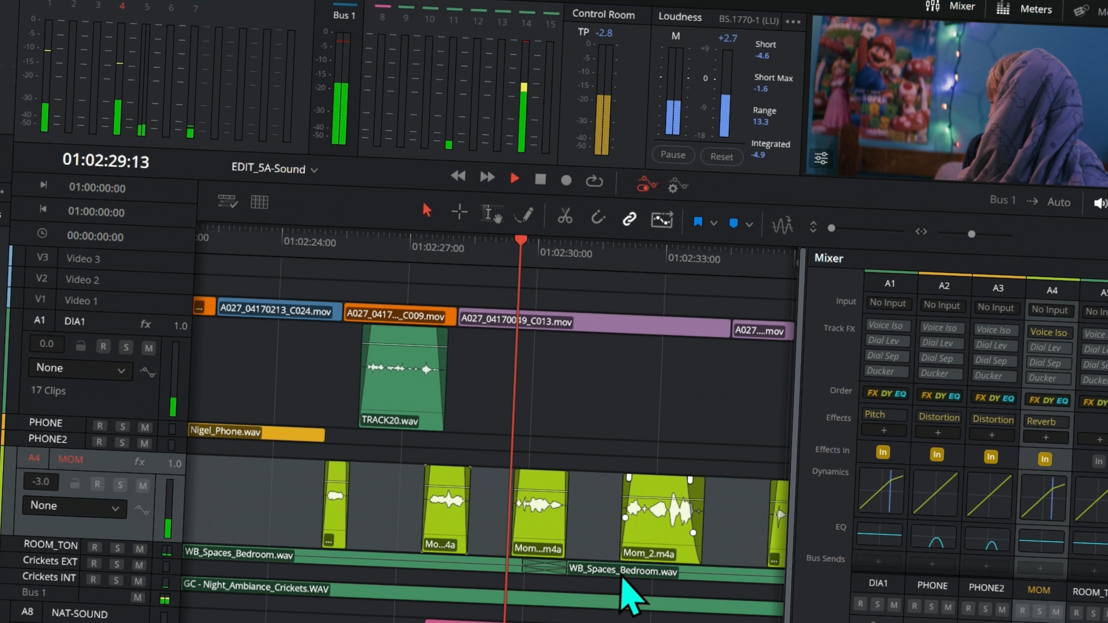Enable loop playback icon
Viewport: 1108px width, 623px height.
pos(594,181)
